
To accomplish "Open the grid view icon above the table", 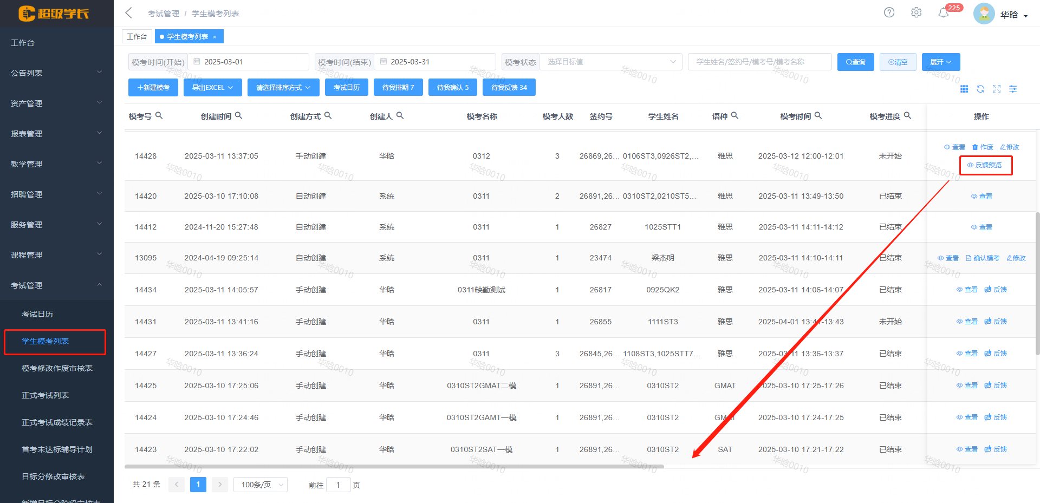I will point(964,89).
